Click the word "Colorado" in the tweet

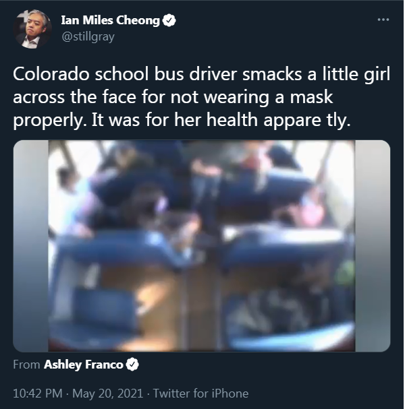pos(51,74)
